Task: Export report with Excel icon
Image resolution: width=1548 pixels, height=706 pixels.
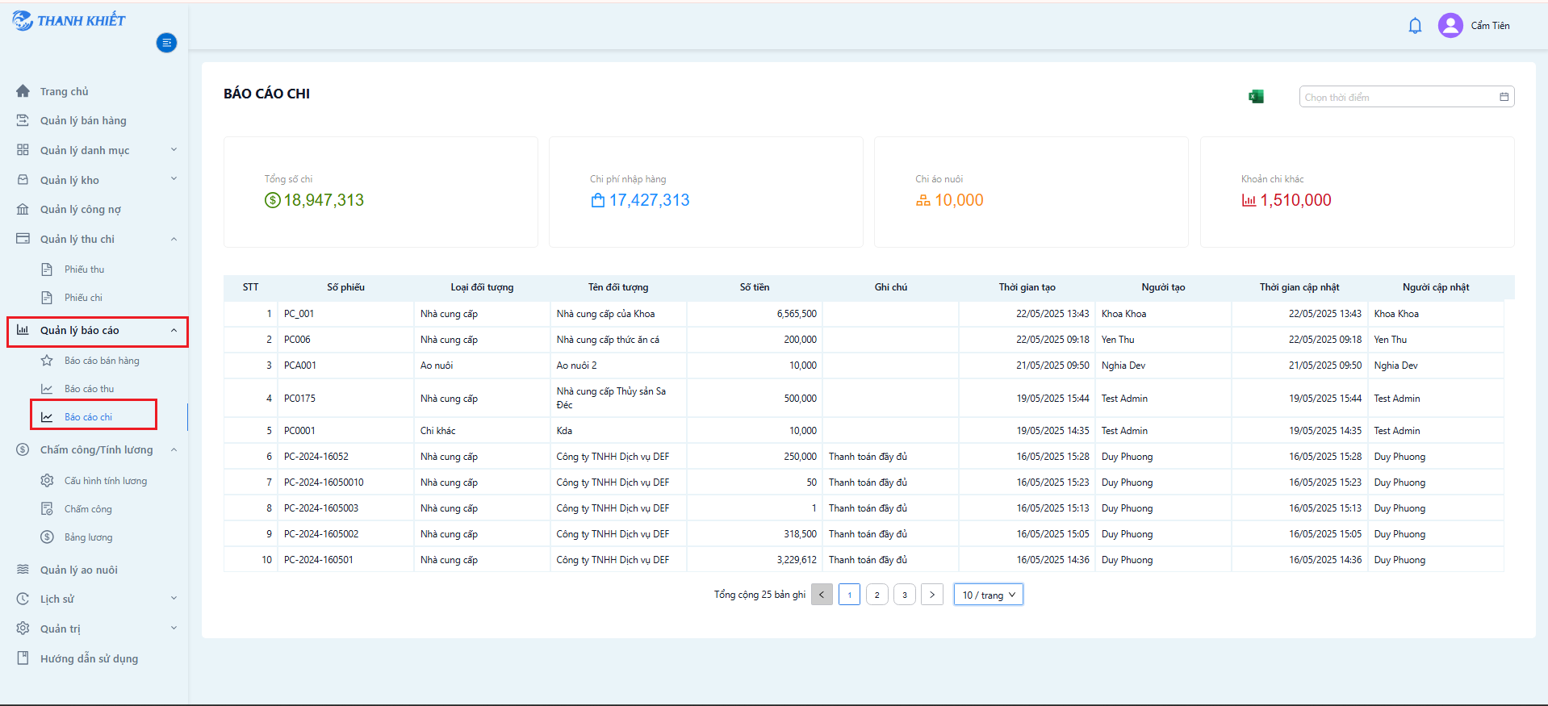Action: (1256, 97)
